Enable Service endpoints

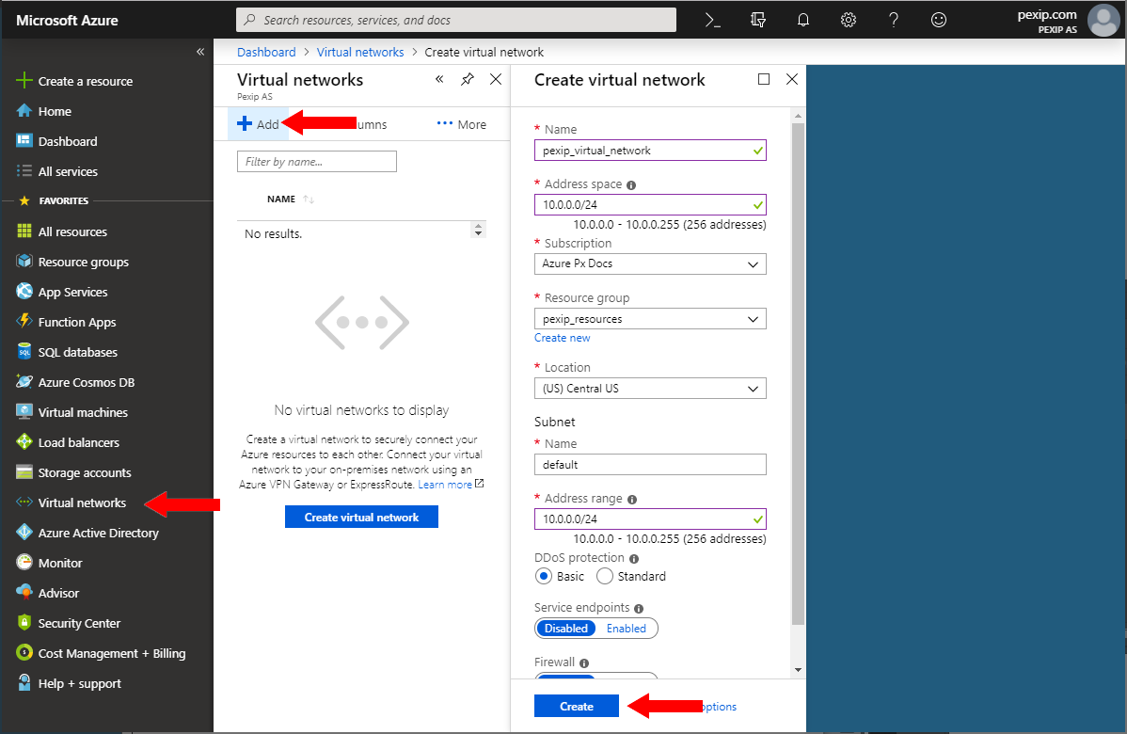pyautogui.click(x=627, y=628)
